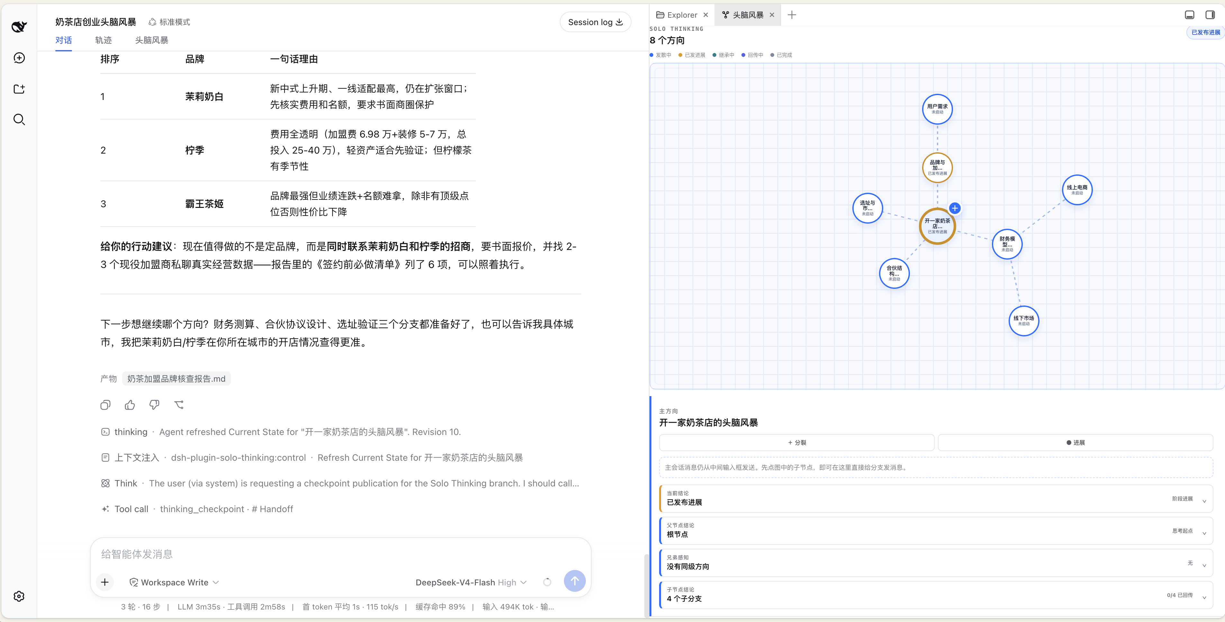Copy the assistant reply
The image size is (1225, 622).
(105, 405)
